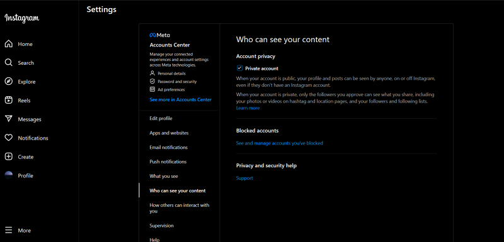Select Who can see your content tab
The height and width of the screenshot is (242, 504).
(178, 190)
